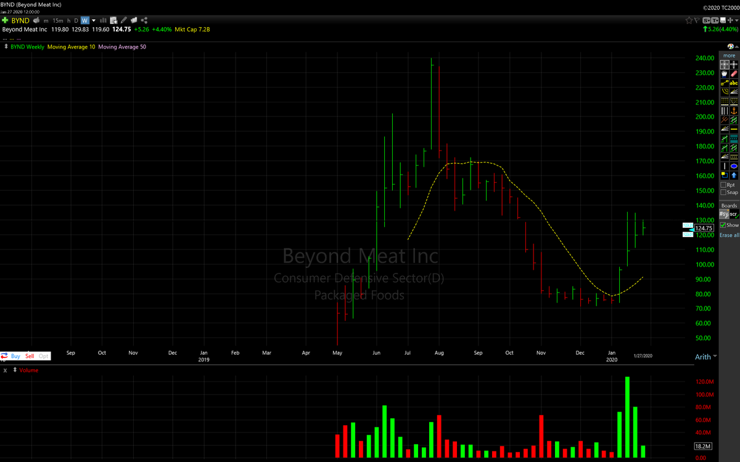The width and height of the screenshot is (740, 462).
Task: Click 'Erase all' drawings link
Action: 730,235
